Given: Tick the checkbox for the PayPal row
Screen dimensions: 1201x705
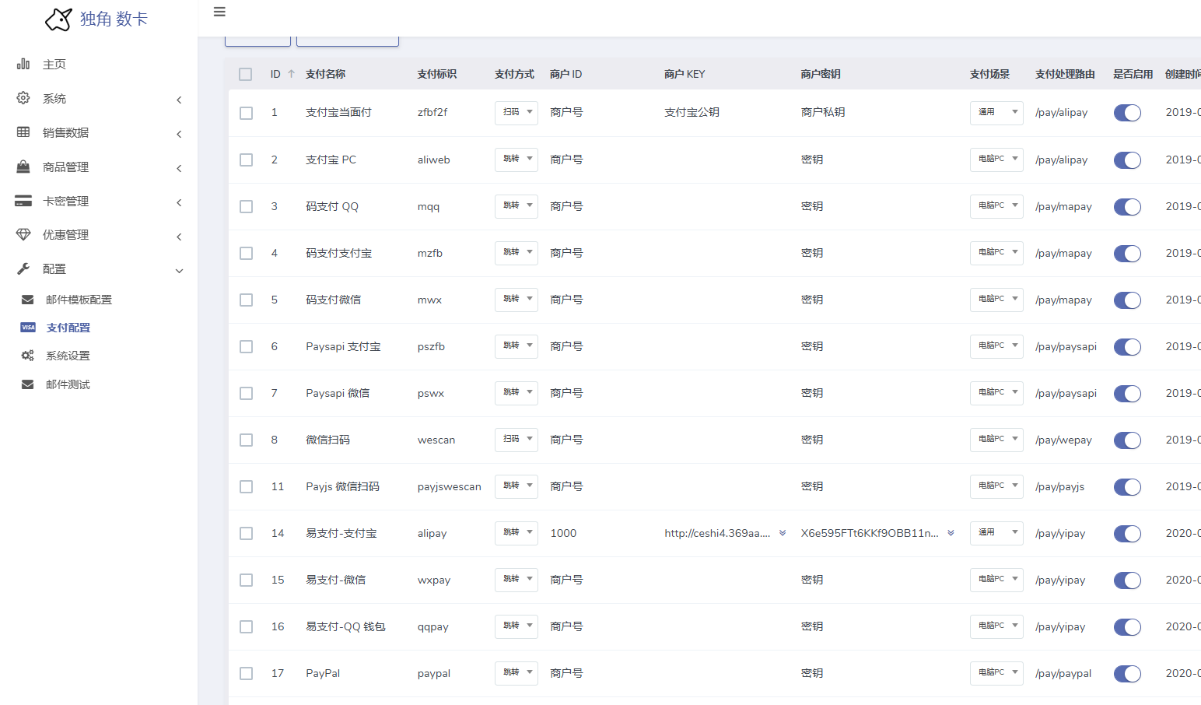Looking at the screenshot, I should coord(246,673).
